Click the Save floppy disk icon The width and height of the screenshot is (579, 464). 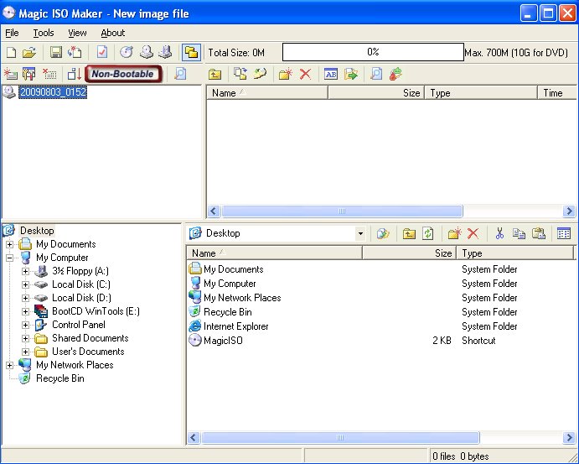coord(56,53)
